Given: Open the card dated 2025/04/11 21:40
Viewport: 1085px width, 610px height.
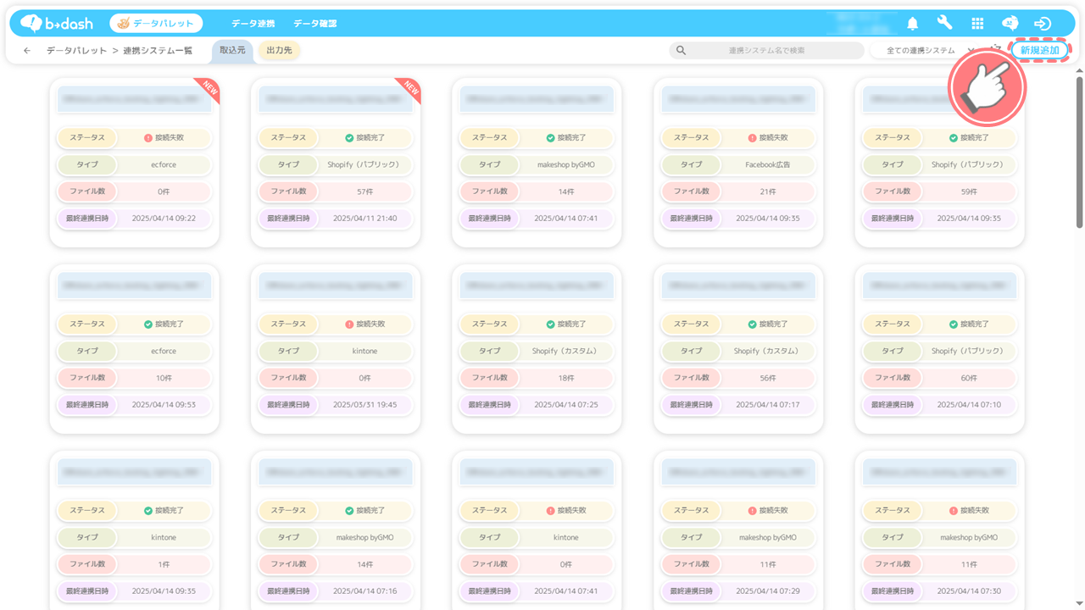Looking at the screenshot, I should (336, 163).
